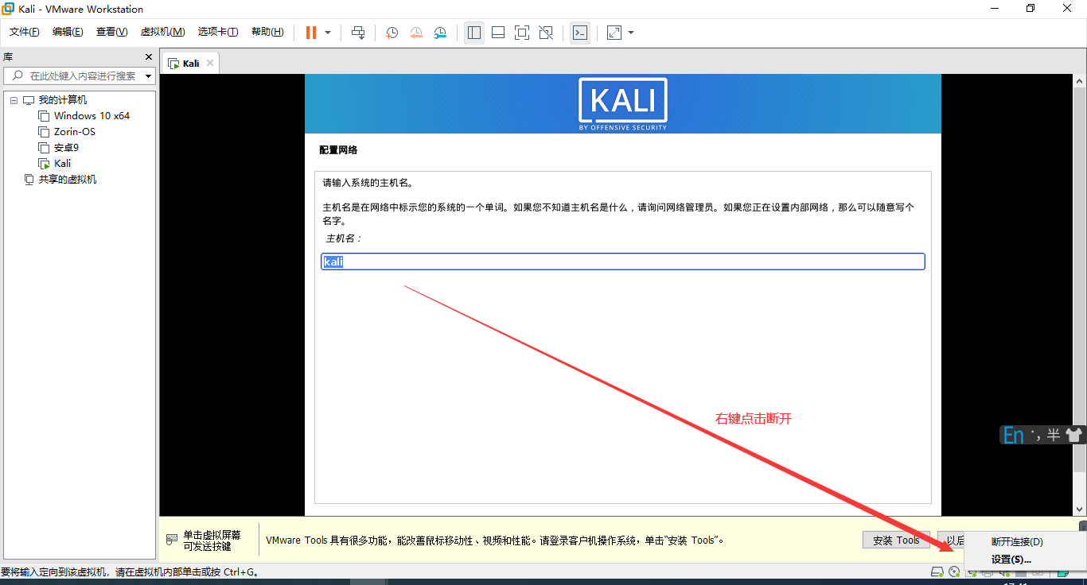Open the 查看(V) menu
This screenshot has width=1087, height=585.
click(111, 32)
